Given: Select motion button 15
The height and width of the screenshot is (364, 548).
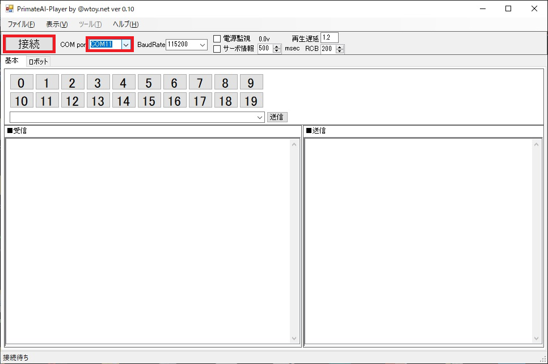Looking at the screenshot, I should tap(149, 100).
